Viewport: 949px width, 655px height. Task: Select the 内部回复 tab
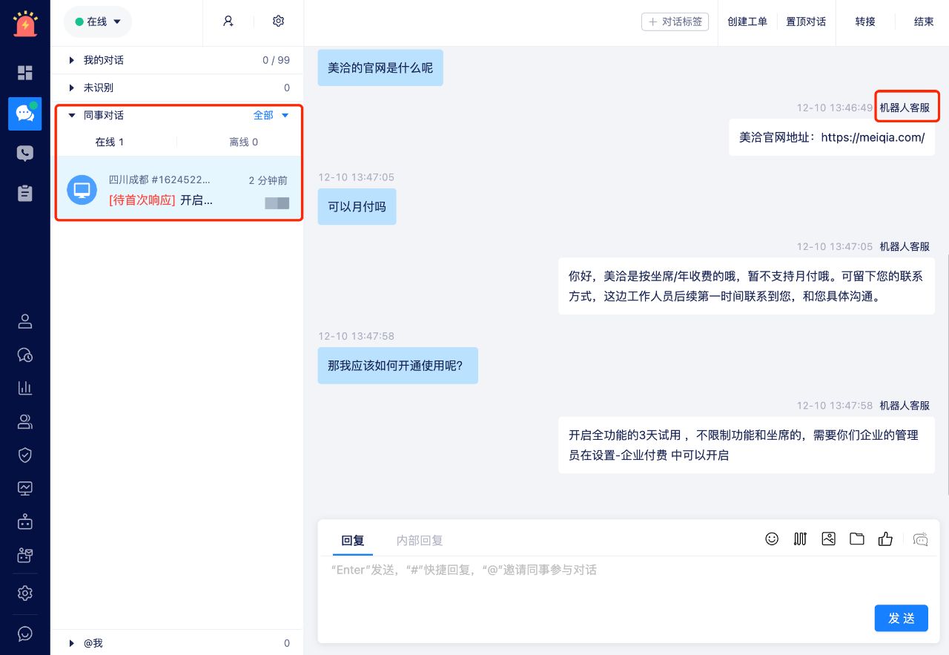pyautogui.click(x=420, y=541)
